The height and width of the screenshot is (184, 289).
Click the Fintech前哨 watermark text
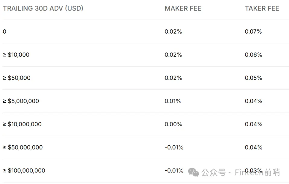[x=257, y=172]
